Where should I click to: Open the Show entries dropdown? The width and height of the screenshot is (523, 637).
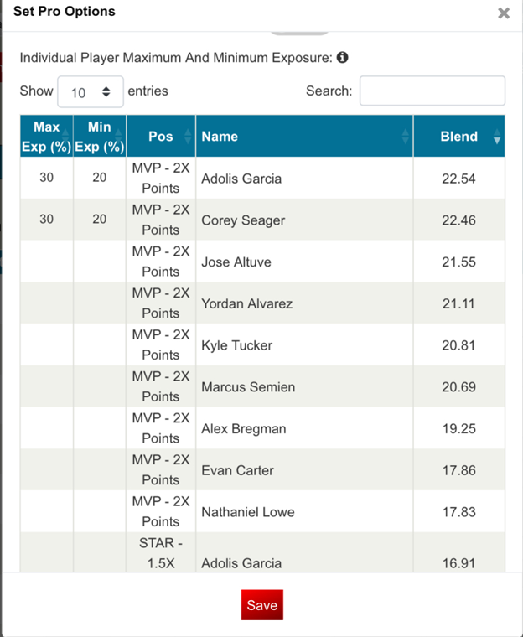pyautogui.click(x=91, y=92)
